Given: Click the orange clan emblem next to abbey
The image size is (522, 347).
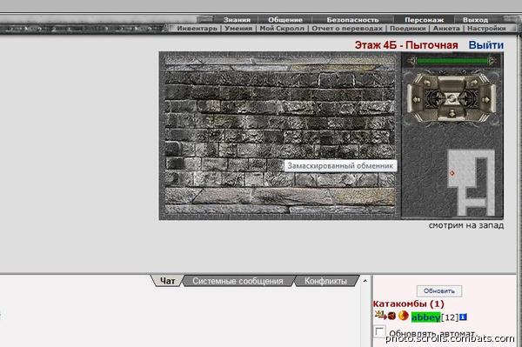Looking at the screenshot, I should (x=403, y=316).
